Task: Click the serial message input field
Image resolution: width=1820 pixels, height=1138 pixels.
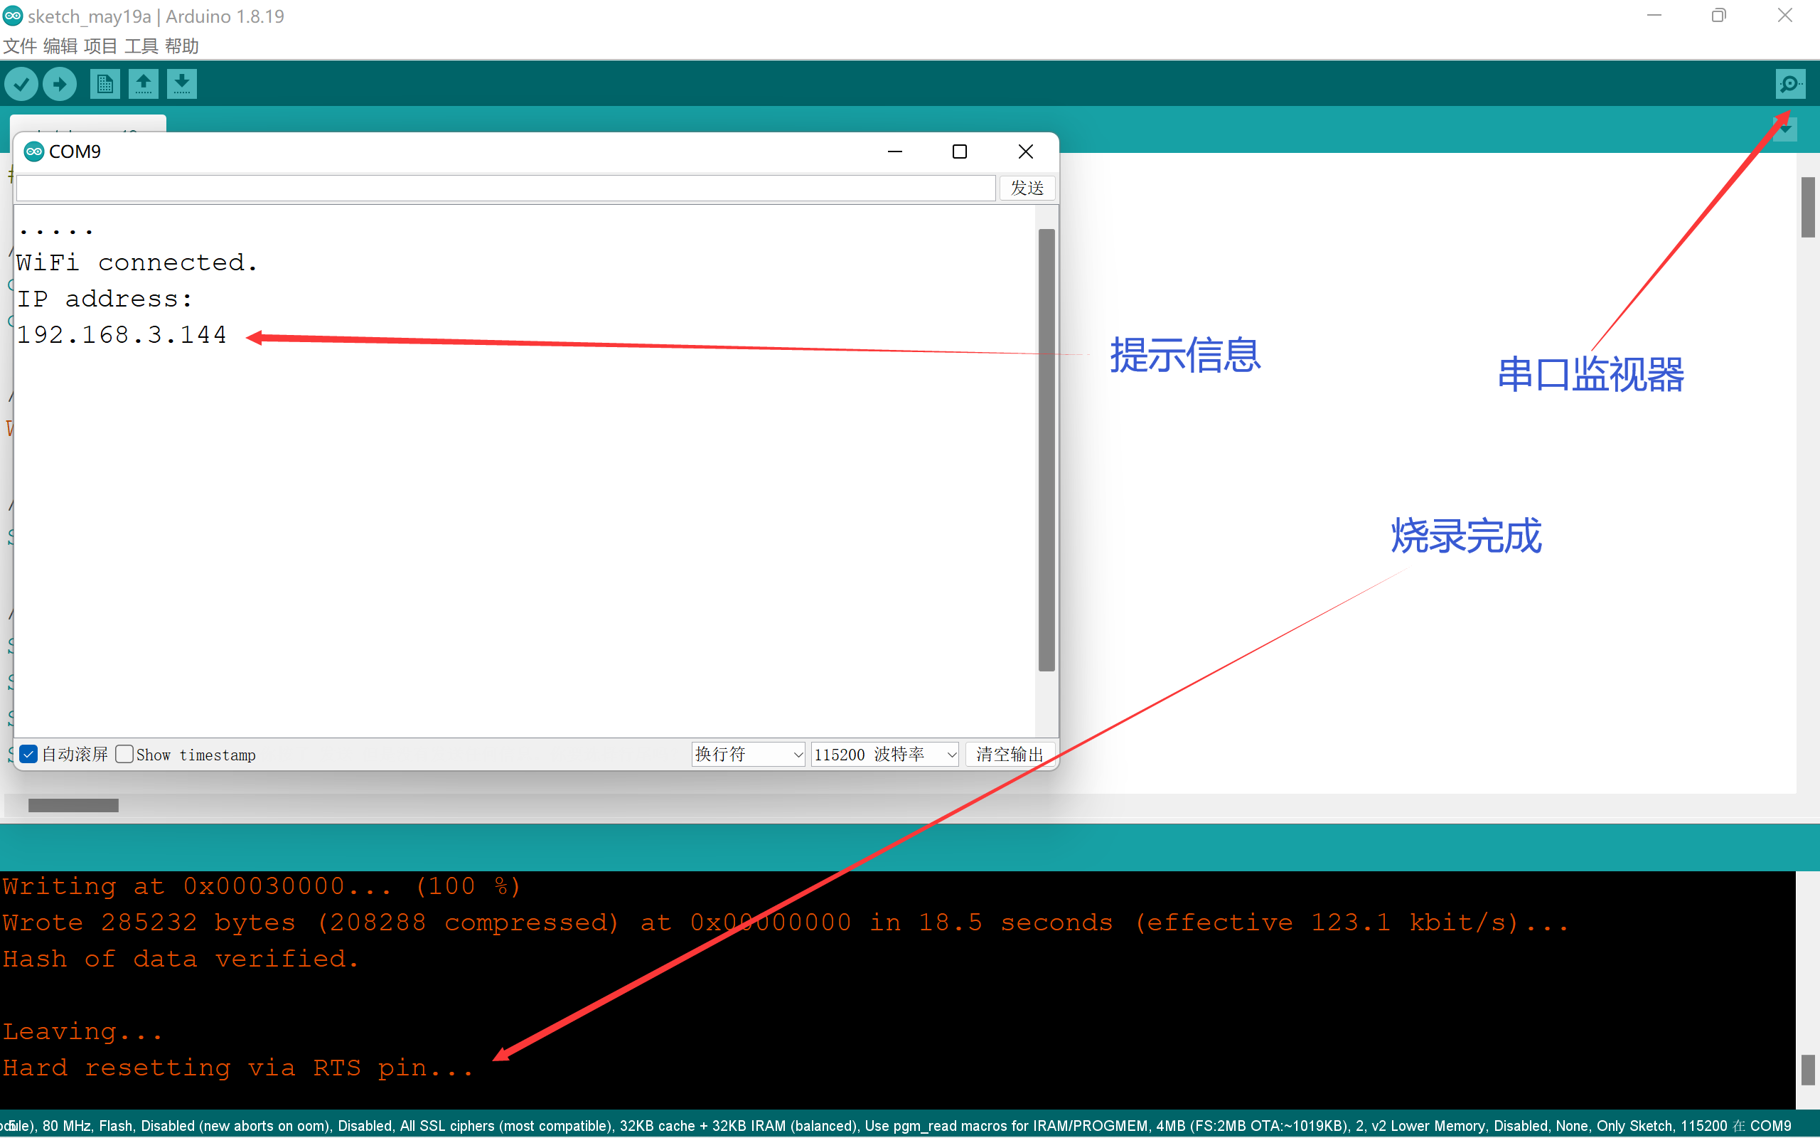Action: point(505,187)
